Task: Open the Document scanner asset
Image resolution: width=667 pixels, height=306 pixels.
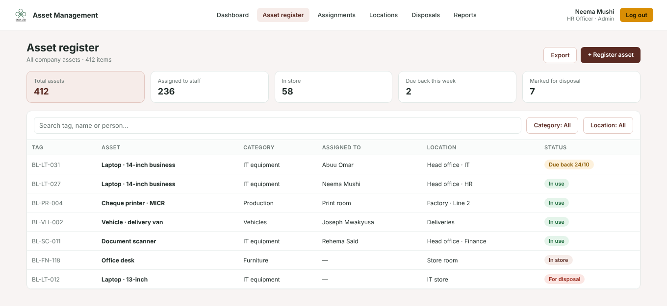Action: 128,241
